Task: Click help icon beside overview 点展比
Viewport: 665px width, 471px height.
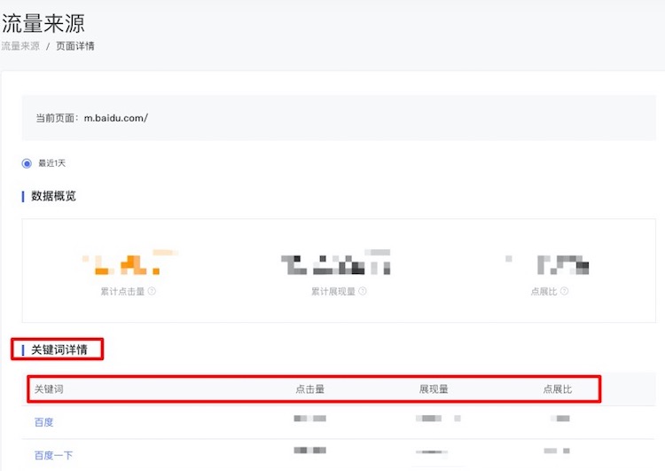Action: 565,291
